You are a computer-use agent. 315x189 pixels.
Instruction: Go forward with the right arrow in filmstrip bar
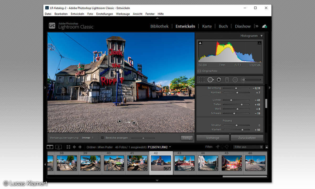pyautogui.click(x=80, y=147)
